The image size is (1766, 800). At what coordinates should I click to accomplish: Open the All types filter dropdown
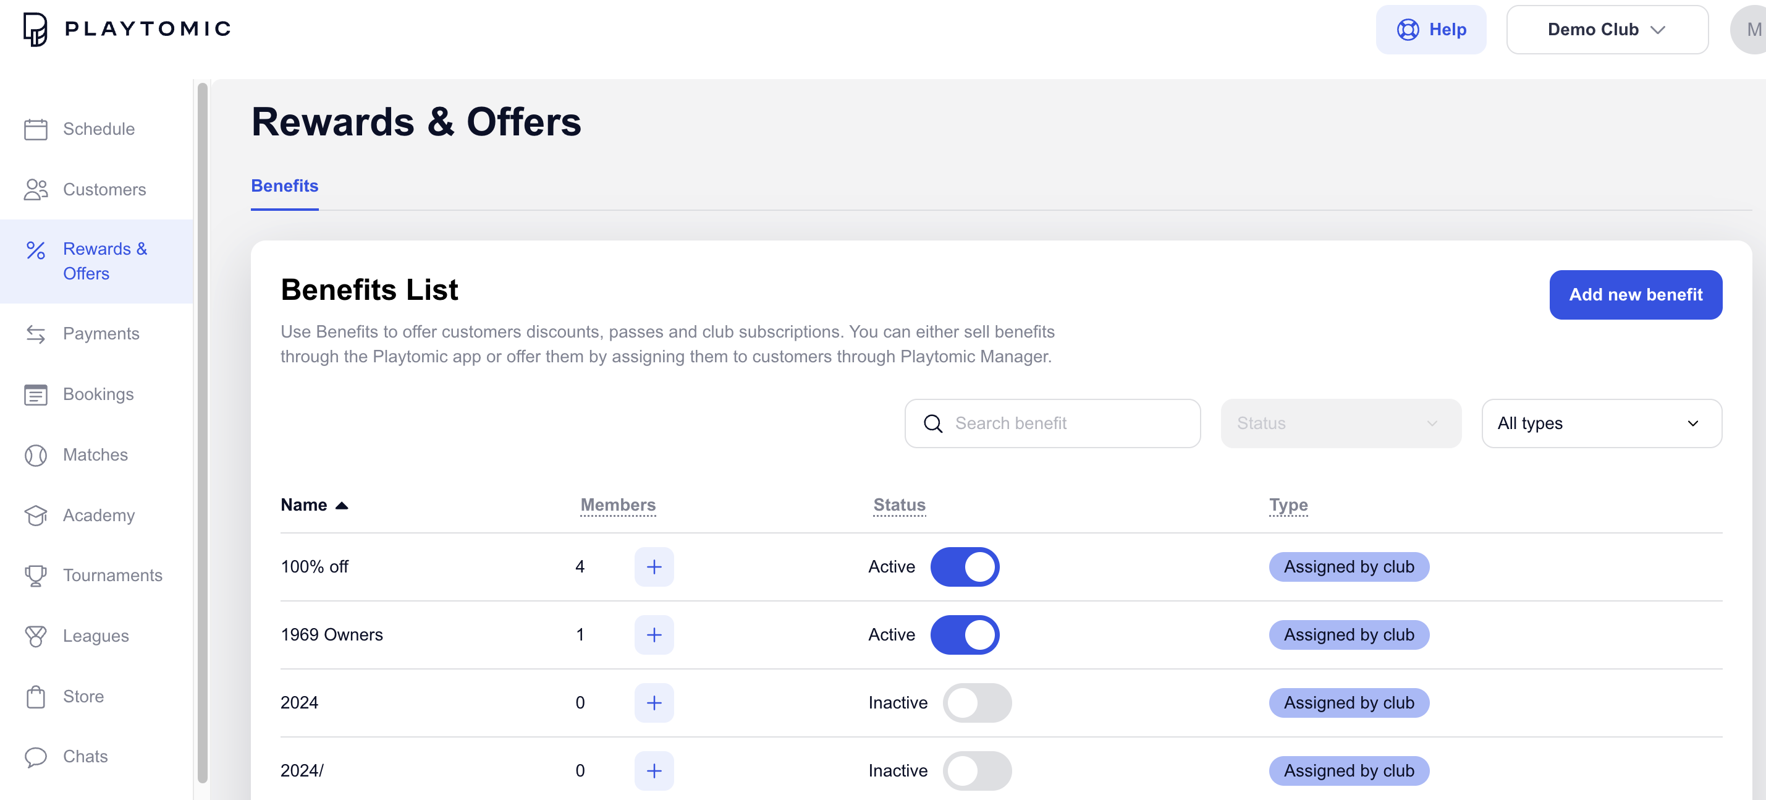click(x=1601, y=423)
